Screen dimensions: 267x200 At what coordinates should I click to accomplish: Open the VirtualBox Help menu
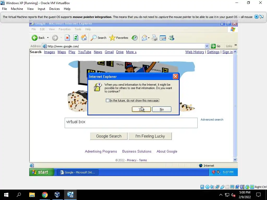tap(67, 9)
